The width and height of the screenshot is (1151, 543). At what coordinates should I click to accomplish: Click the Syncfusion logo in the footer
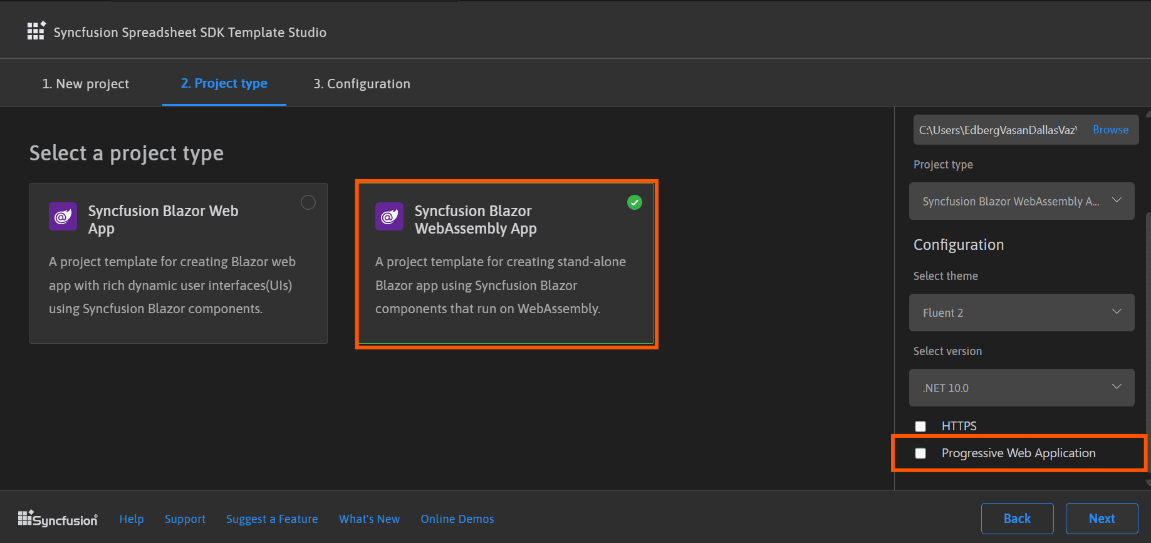58,519
